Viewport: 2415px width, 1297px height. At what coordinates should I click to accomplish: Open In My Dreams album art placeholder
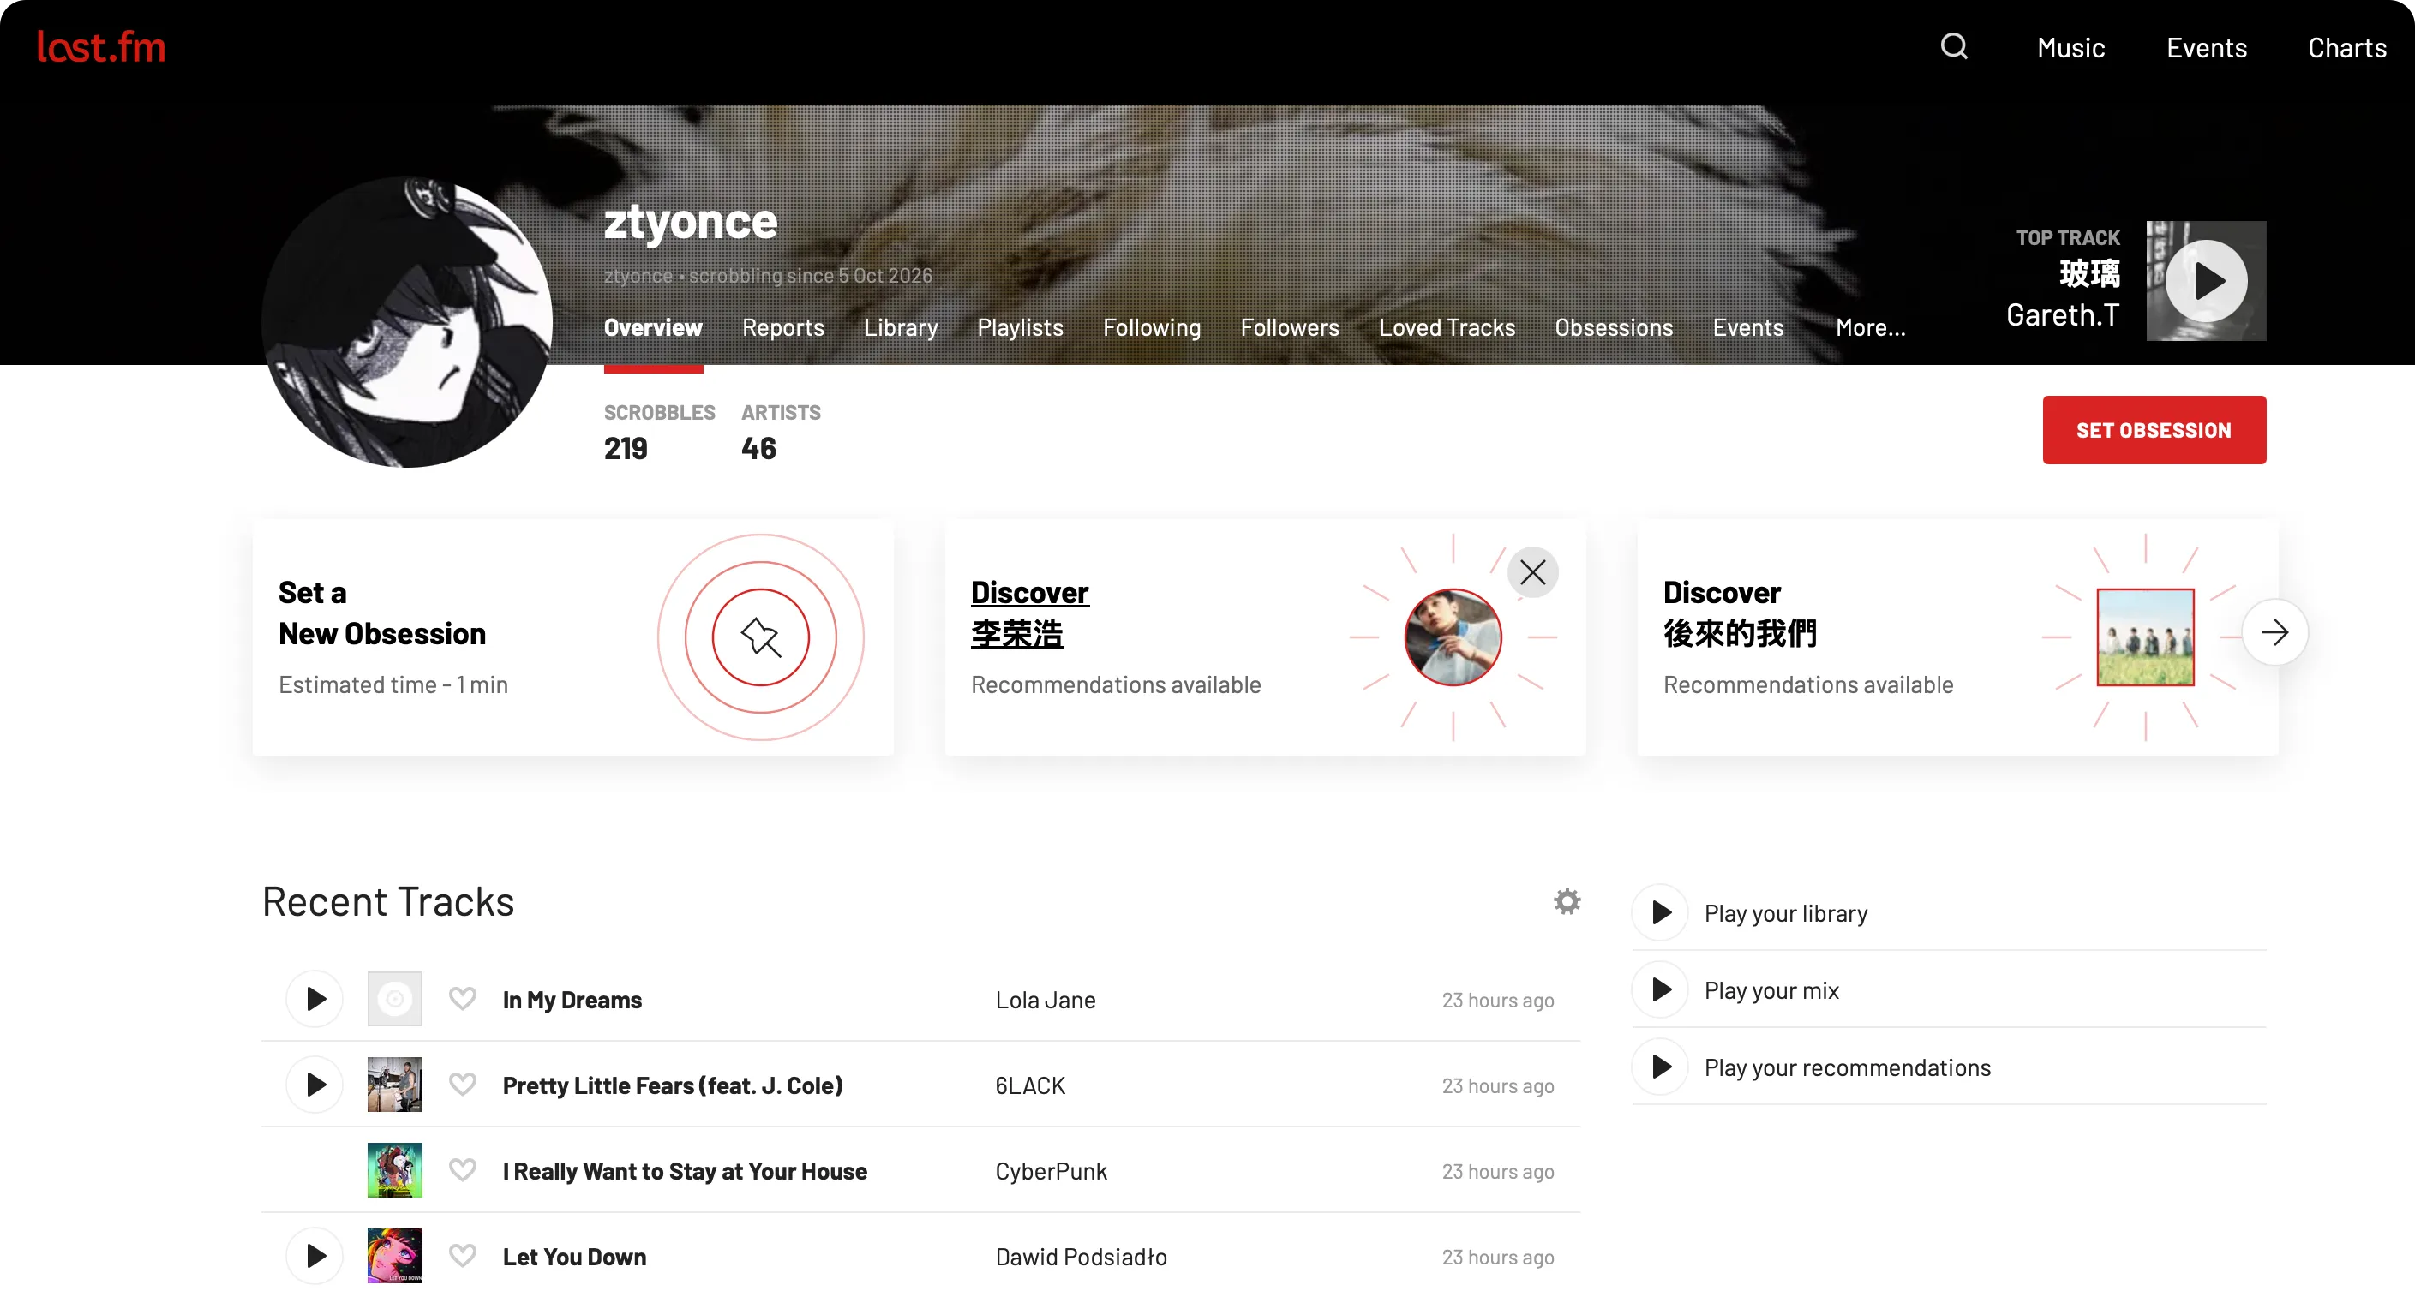tap(395, 999)
